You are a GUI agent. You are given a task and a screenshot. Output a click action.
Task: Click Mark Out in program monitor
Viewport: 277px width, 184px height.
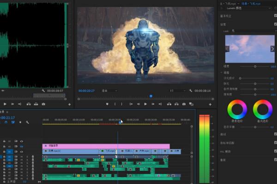click(x=121, y=104)
